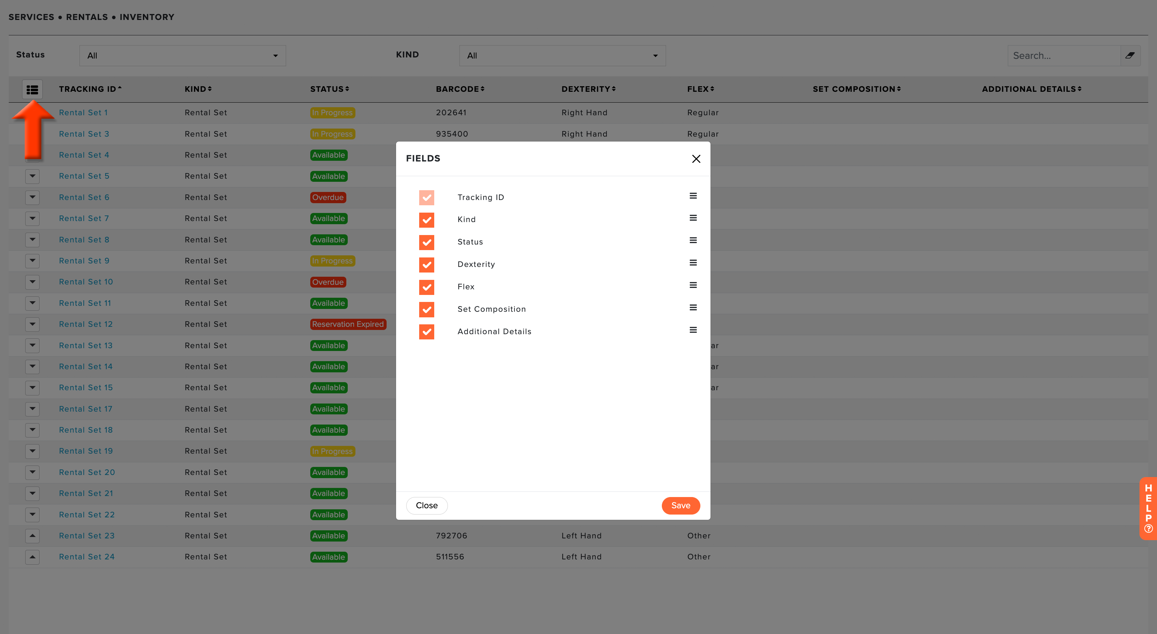Image resolution: width=1157 pixels, height=634 pixels.
Task: Uncheck the Additional Details checkbox
Action: point(427,332)
